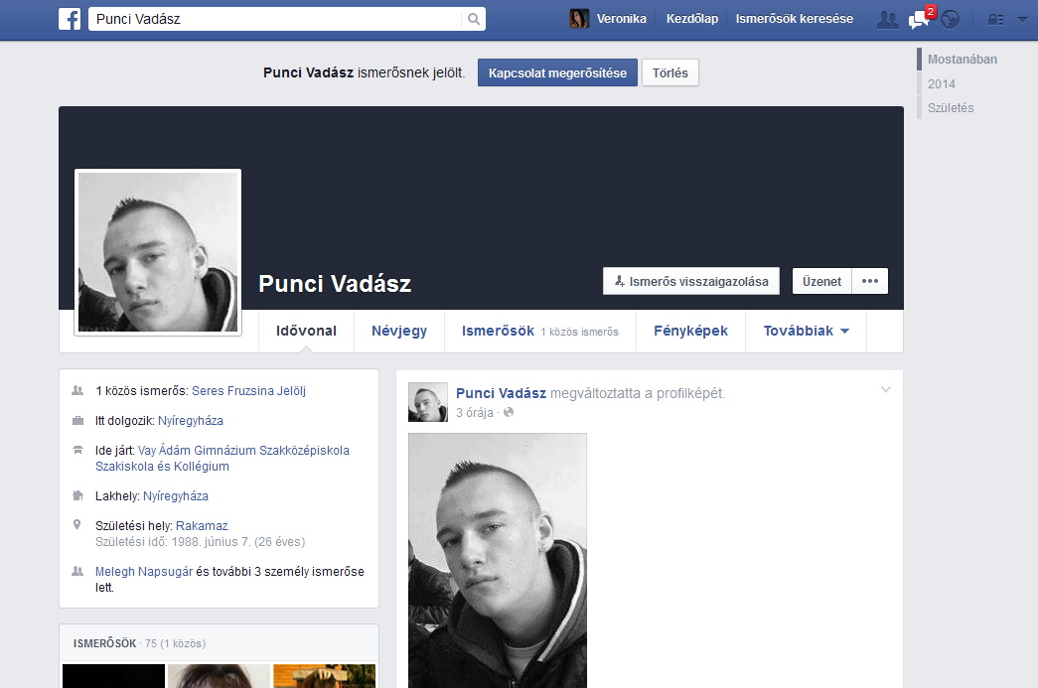This screenshot has height=688, width=1038.
Task: Open the post options chevron
Action: point(886,390)
